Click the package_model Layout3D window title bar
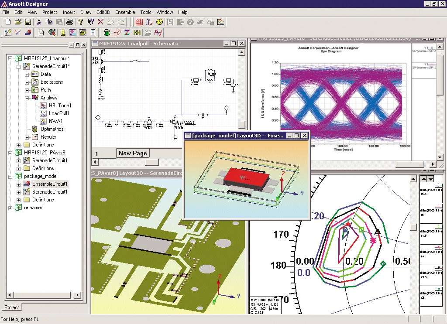This screenshot has height=324, width=447. 246,136
